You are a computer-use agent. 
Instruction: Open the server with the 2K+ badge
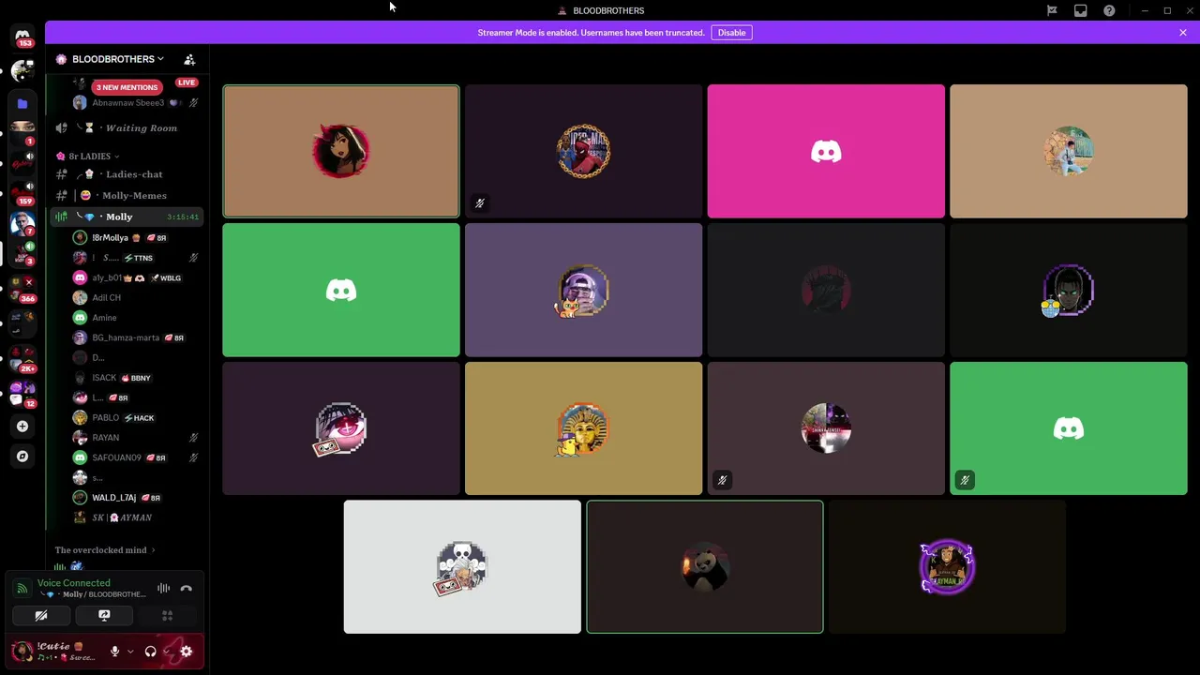22,359
